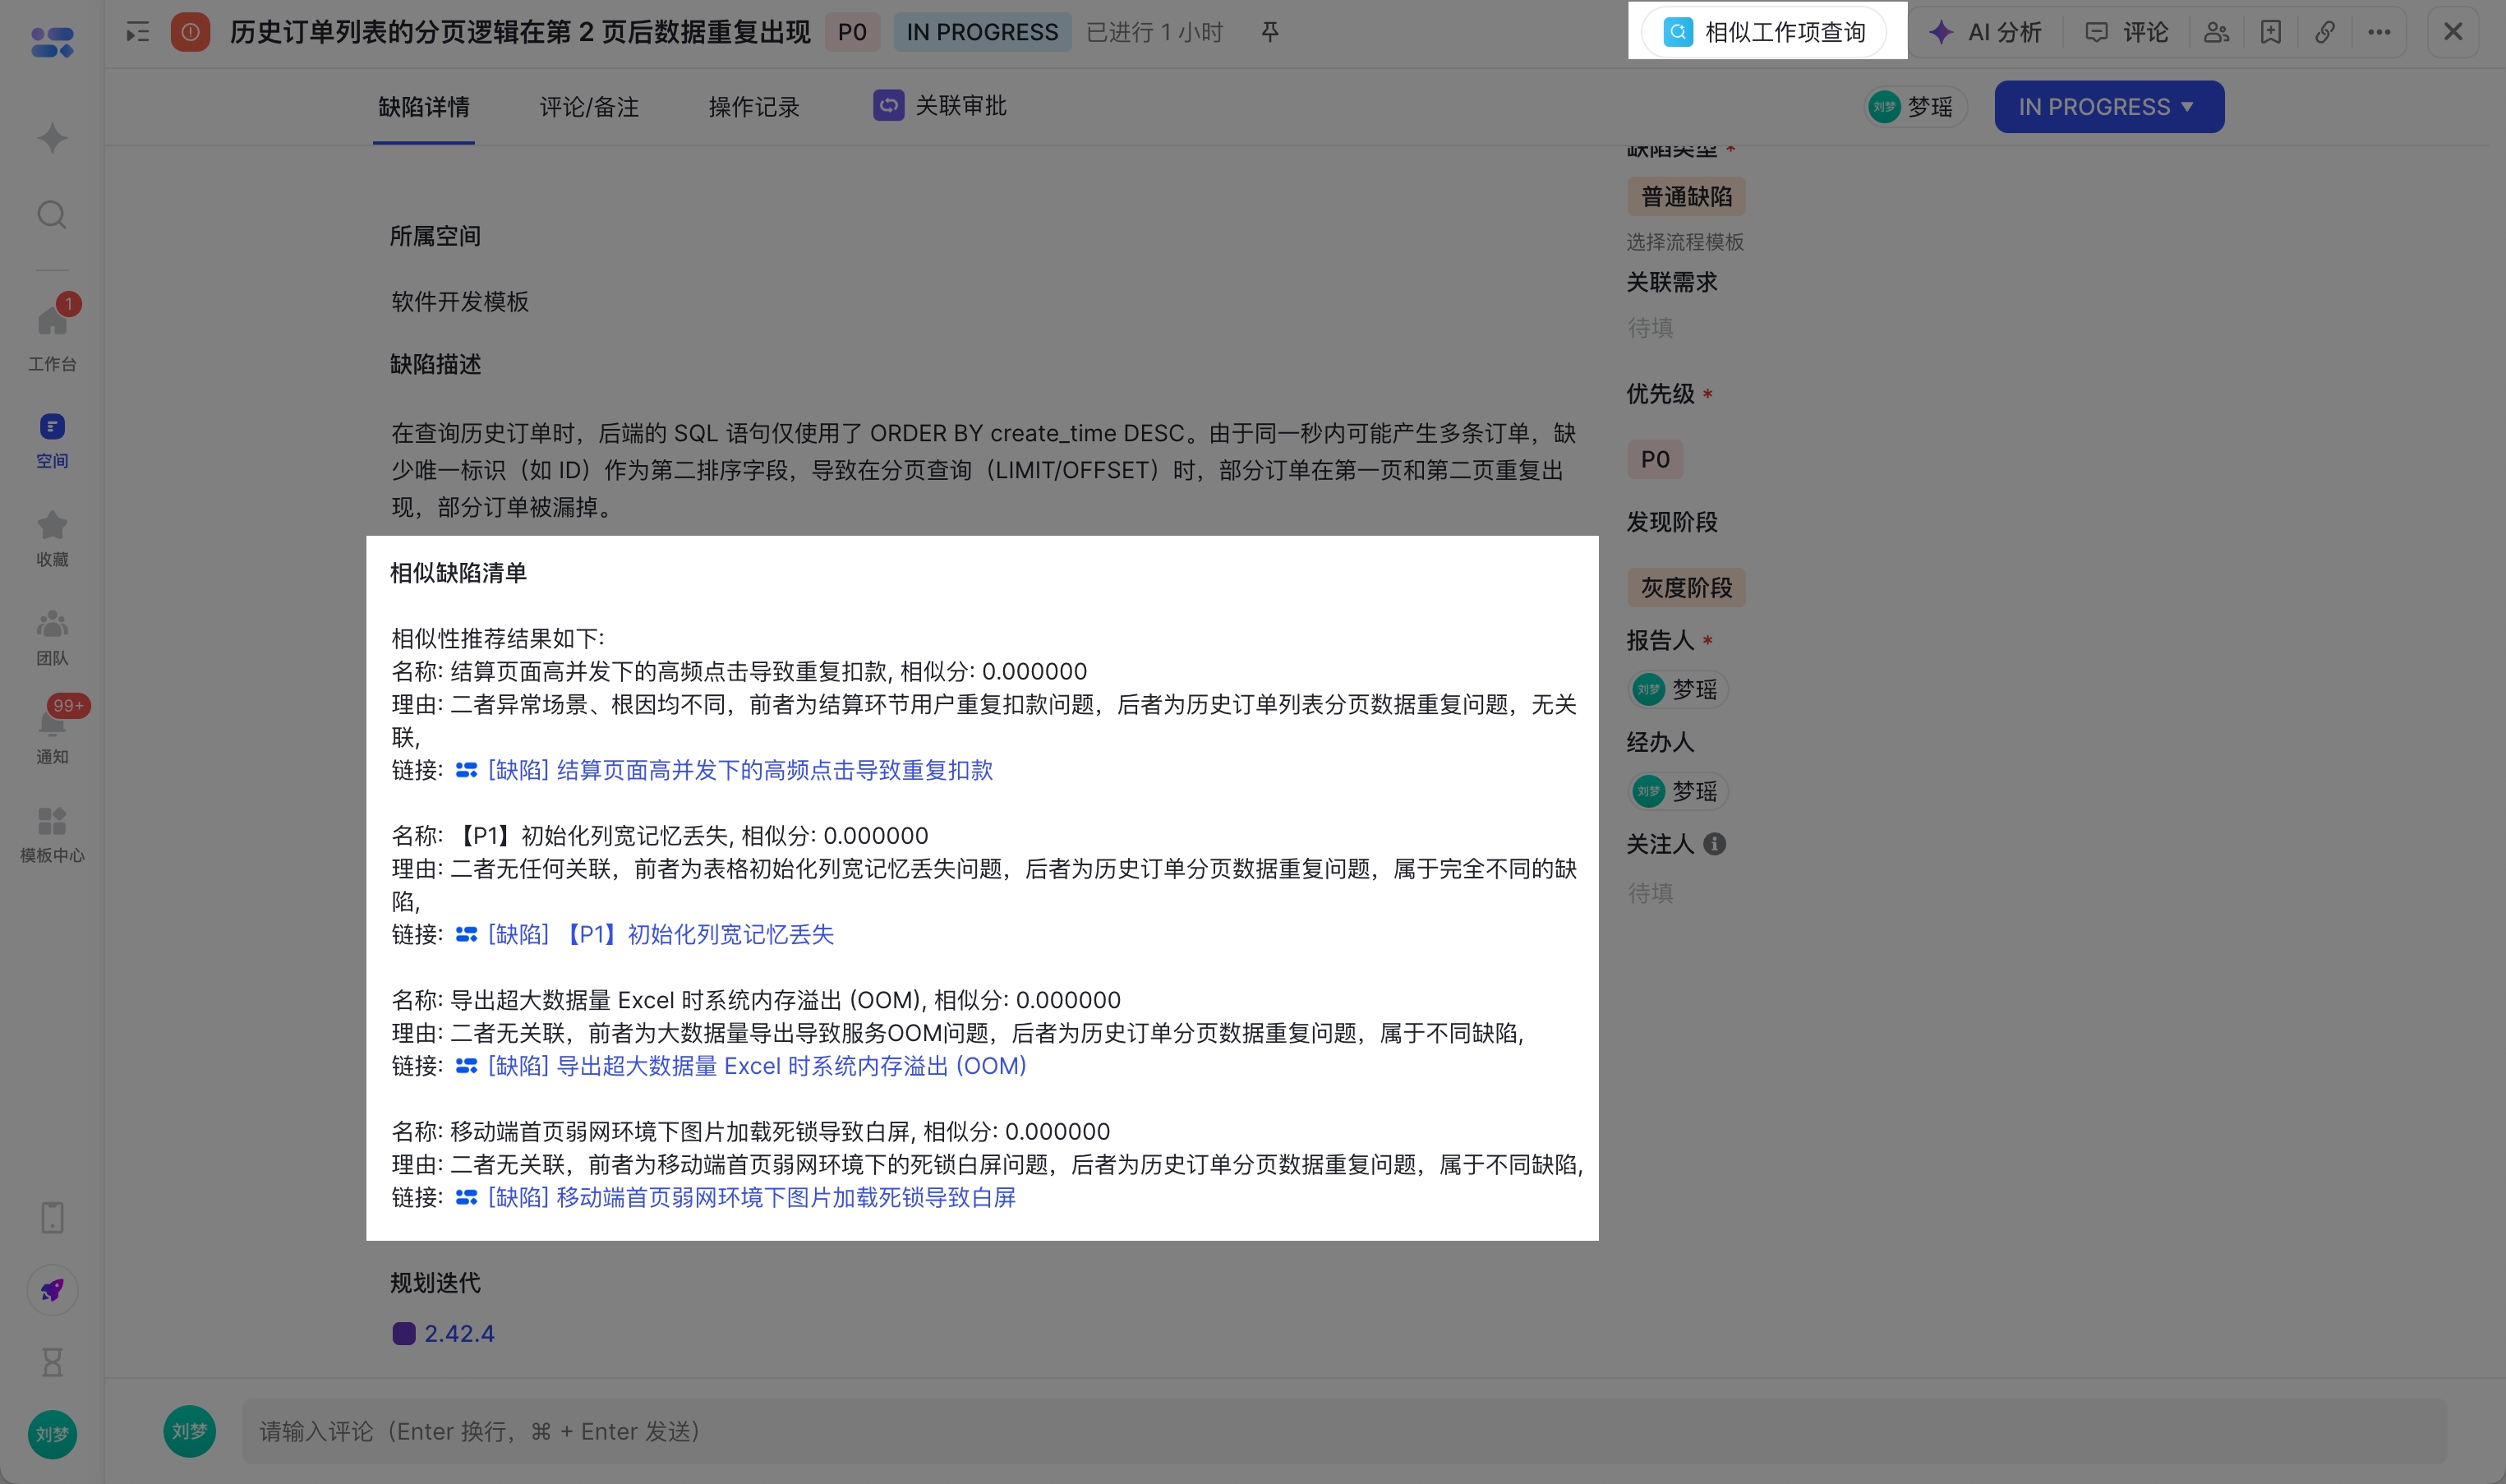Click the 相似缺陷清单 heading

pyautogui.click(x=458, y=573)
